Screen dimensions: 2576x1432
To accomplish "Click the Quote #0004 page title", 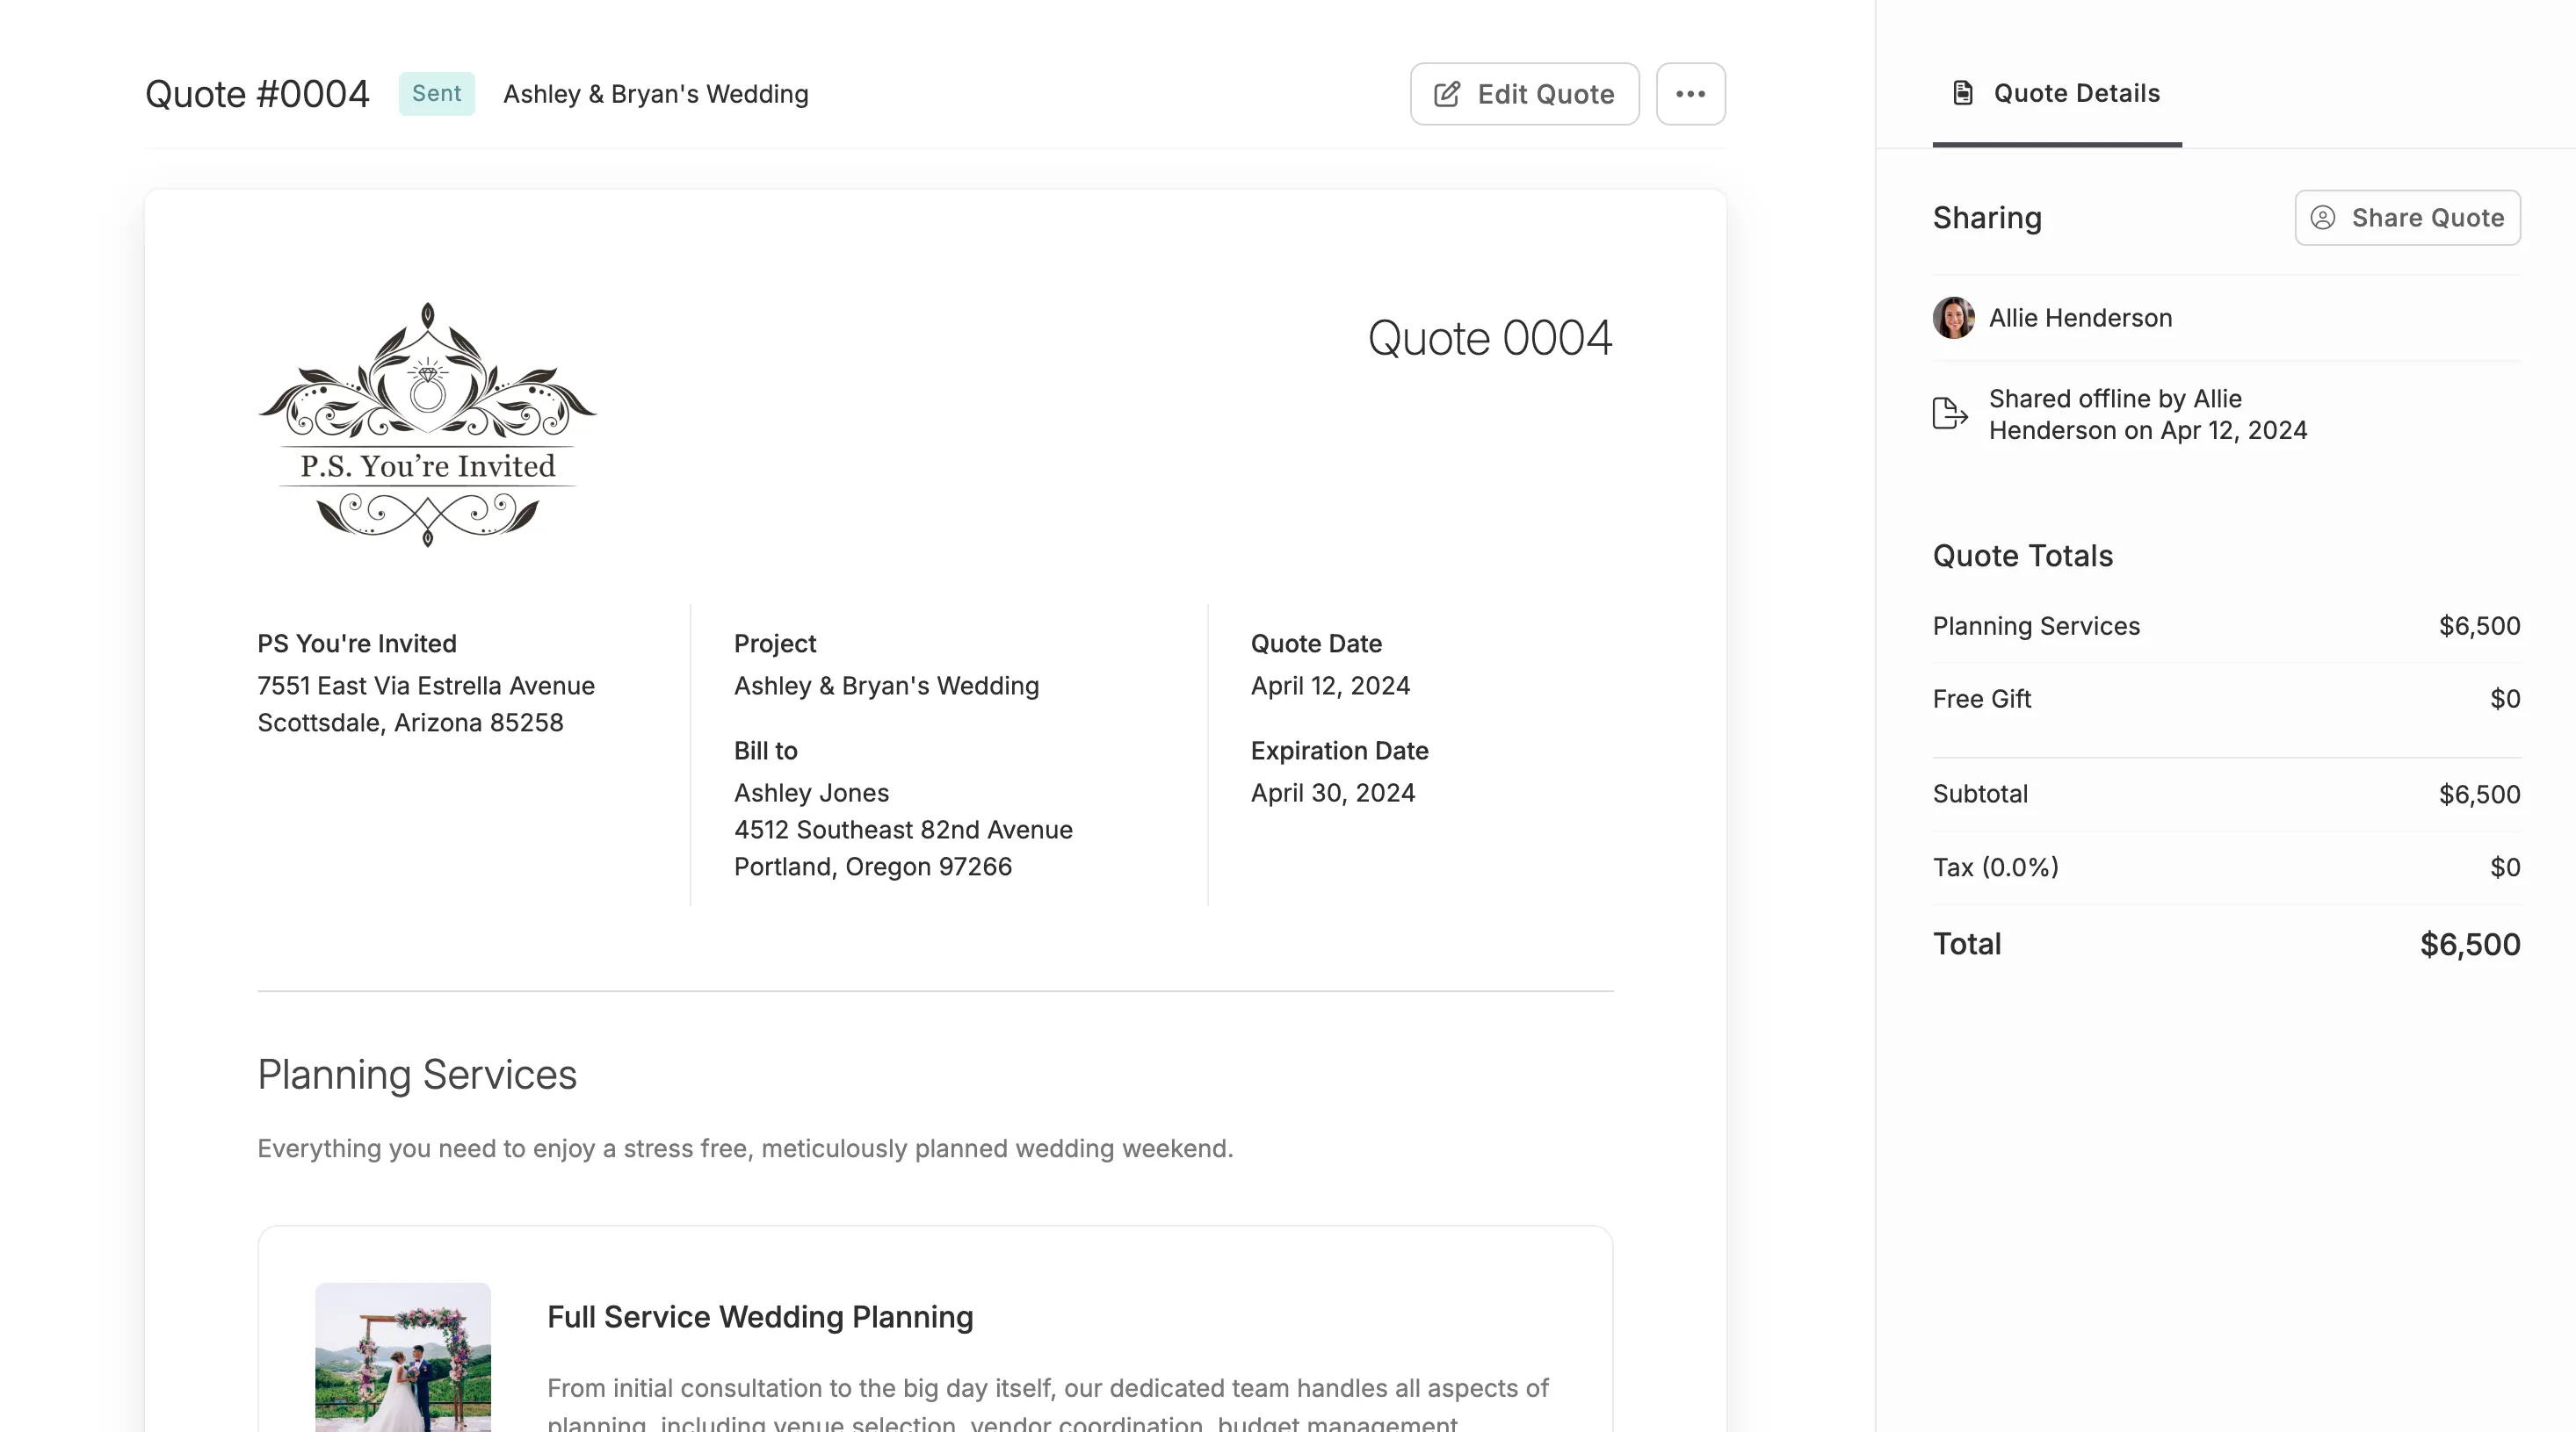I will click(257, 94).
